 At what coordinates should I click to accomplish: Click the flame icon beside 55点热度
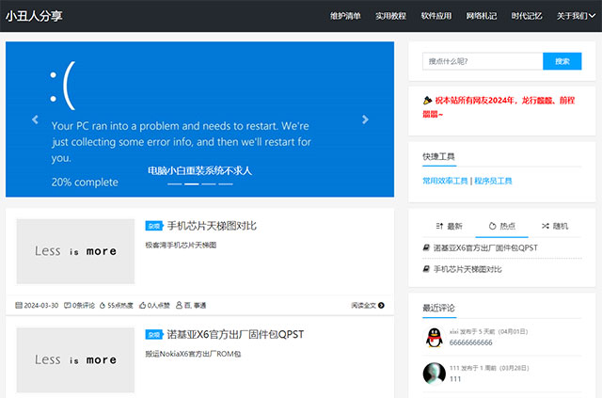tap(103, 306)
